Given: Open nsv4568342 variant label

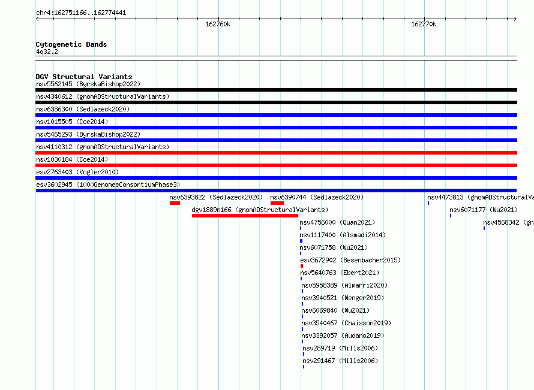Looking at the screenshot, I should tap(508, 222).
